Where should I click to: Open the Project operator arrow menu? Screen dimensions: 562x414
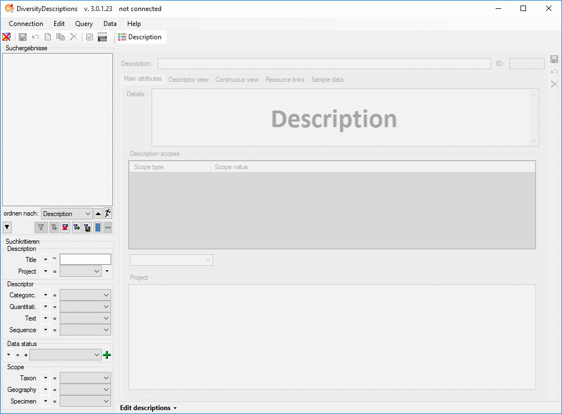click(45, 271)
